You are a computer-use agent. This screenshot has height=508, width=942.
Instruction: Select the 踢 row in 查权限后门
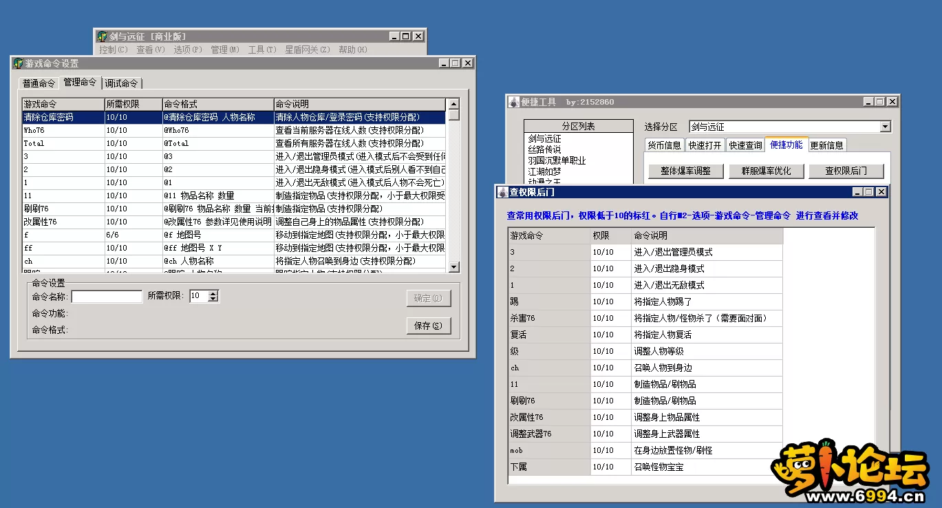(645, 301)
